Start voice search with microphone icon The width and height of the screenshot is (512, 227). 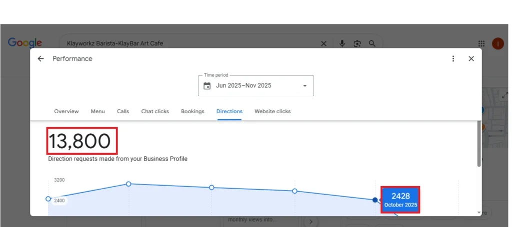coord(342,43)
